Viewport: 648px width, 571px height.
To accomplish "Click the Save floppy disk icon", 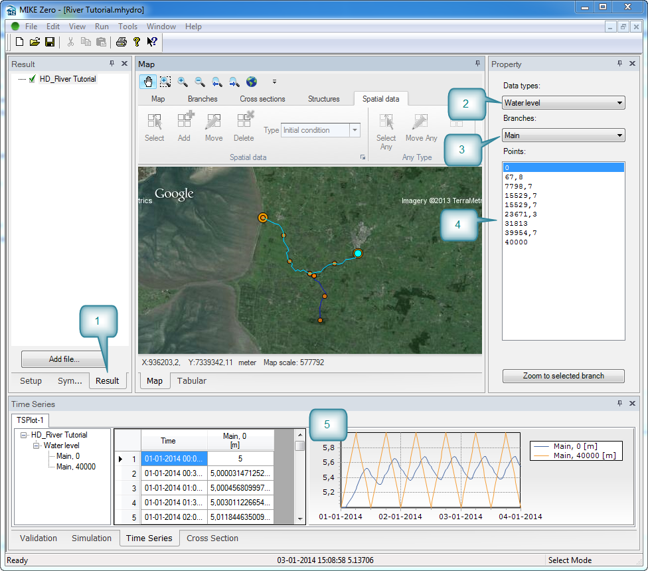I will 50,42.
